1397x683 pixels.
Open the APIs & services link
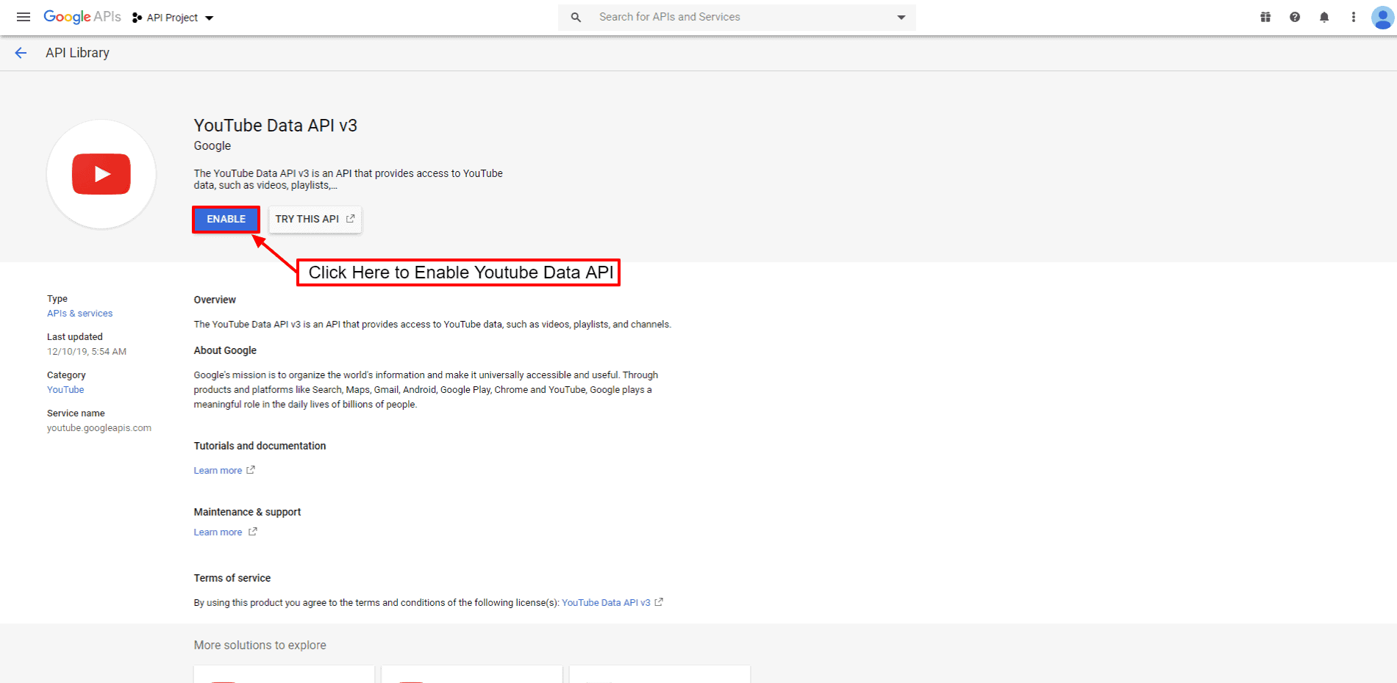pos(79,313)
